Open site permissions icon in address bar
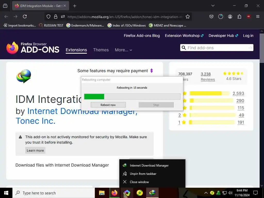Screen dimensions: 264x198 pyautogui.click(x=63, y=16)
